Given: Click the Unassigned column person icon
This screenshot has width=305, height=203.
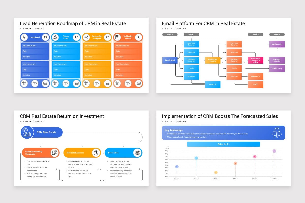Looking at the screenshot, I should coord(24,37).
